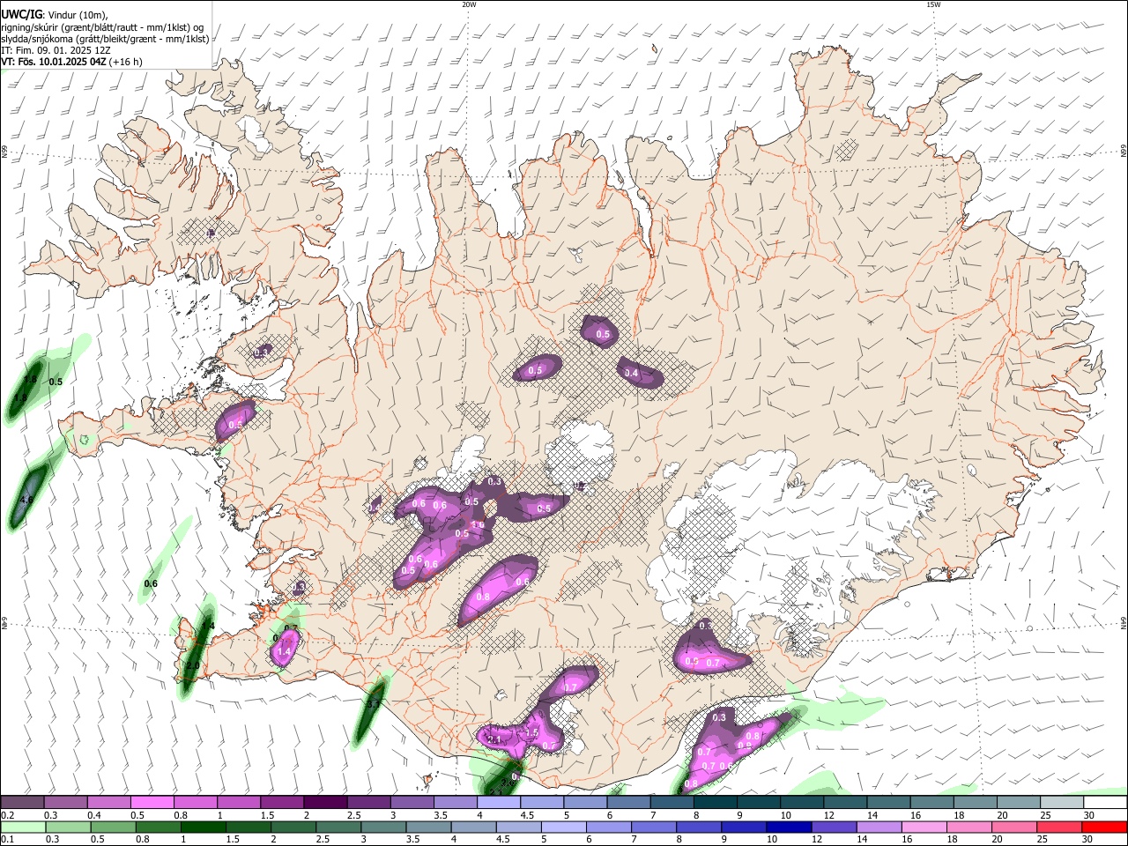The width and height of the screenshot is (1128, 846).
Task: Click the 'VT: Fös. 10.01.2025 04Z (+16 h)' valid time
Action: (71, 62)
